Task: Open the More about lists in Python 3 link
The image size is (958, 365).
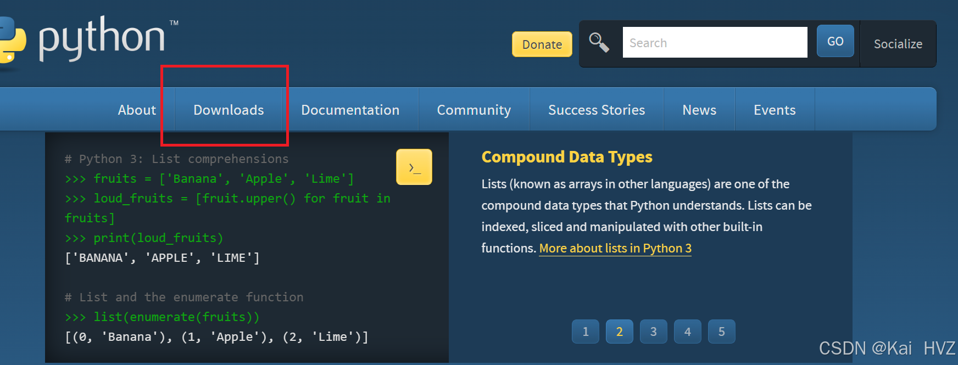Action: [615, 249]
